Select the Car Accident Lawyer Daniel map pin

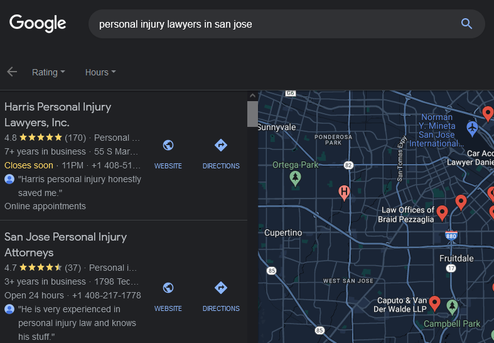point(488,114)
